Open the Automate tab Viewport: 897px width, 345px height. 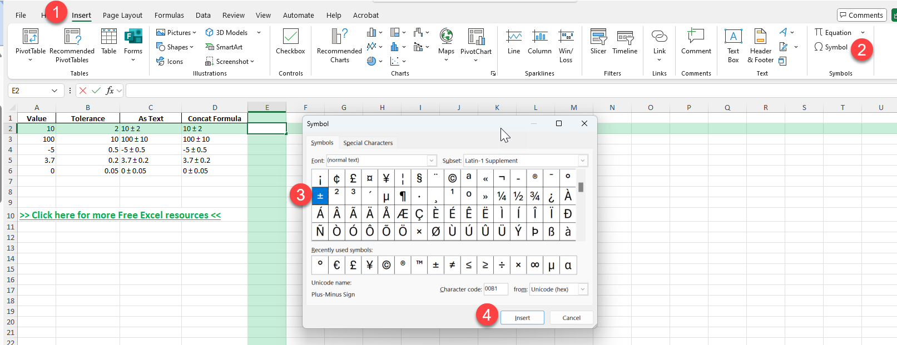click(x=298, y=15)
